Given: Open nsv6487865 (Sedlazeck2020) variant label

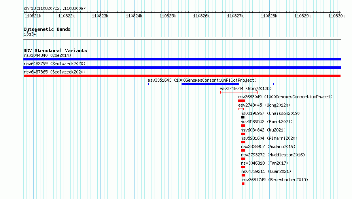Looking at the screenshot, I should point(55,72).
